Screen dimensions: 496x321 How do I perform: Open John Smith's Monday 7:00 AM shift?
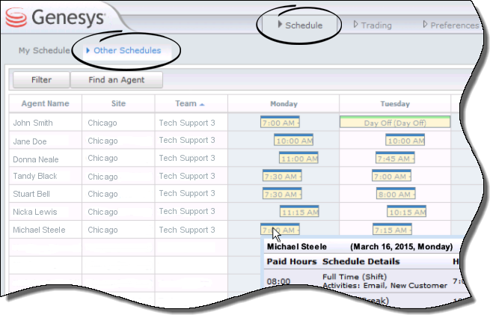pos(280,122)
